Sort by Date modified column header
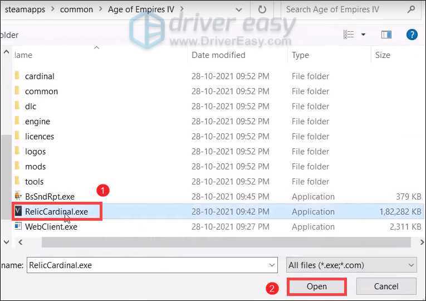Viewport: 426px width, 301px height. pyautogui.click(x=218, y=55)
